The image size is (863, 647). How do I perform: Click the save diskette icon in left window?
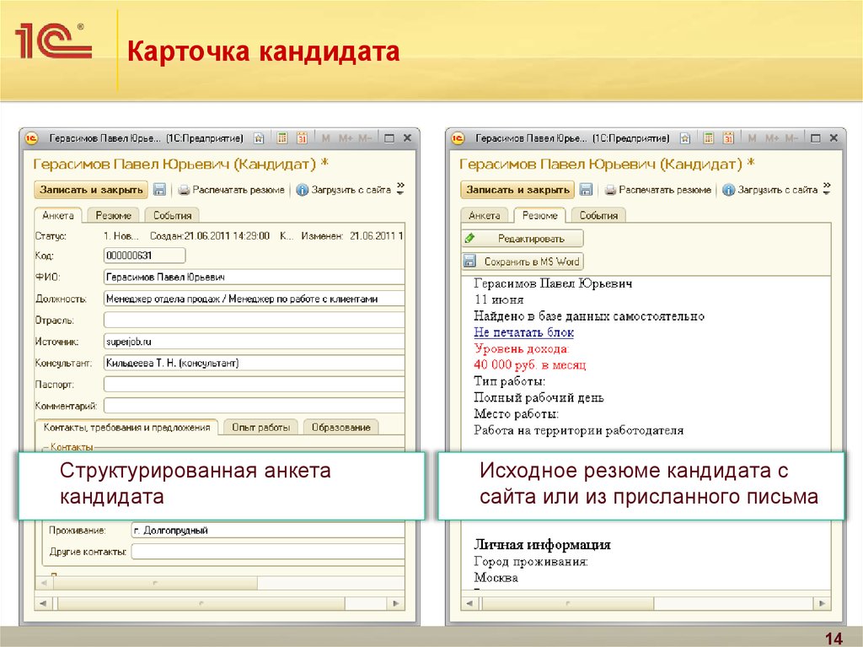click(159, 191)
